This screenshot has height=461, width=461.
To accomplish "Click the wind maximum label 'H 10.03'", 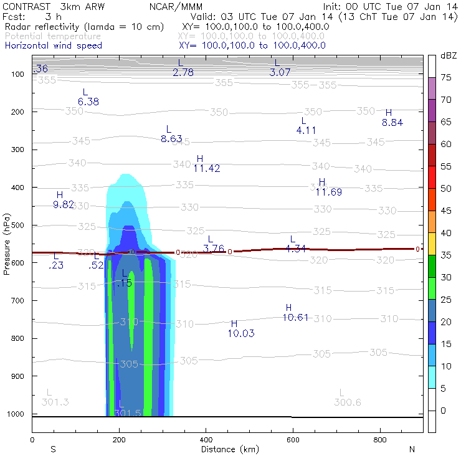I will [x=241, y=328].
